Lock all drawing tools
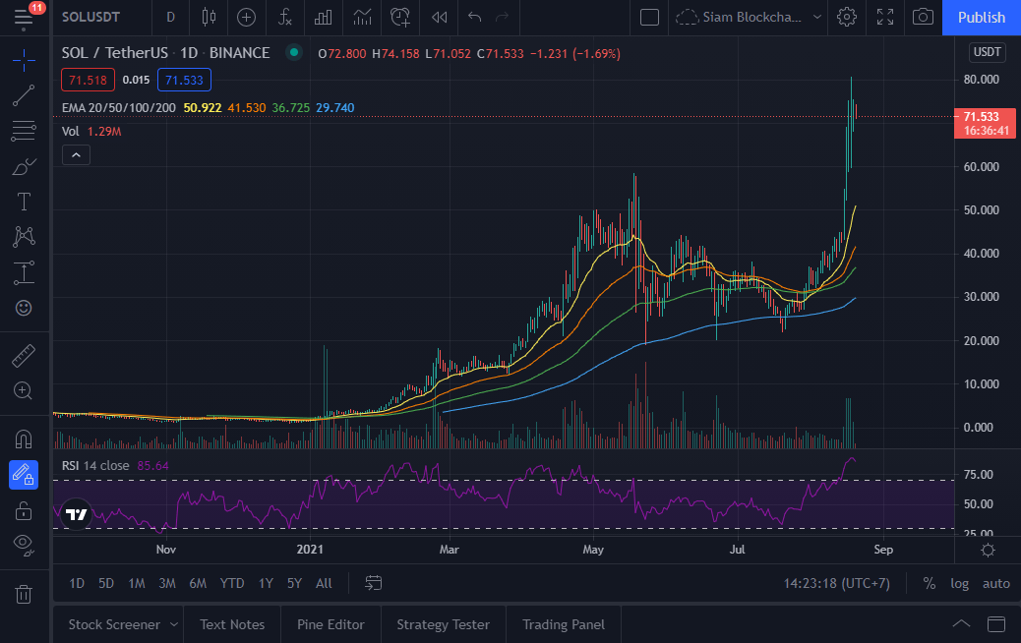The height and width of the screenshot is (643, 1021). pos(25,510)
